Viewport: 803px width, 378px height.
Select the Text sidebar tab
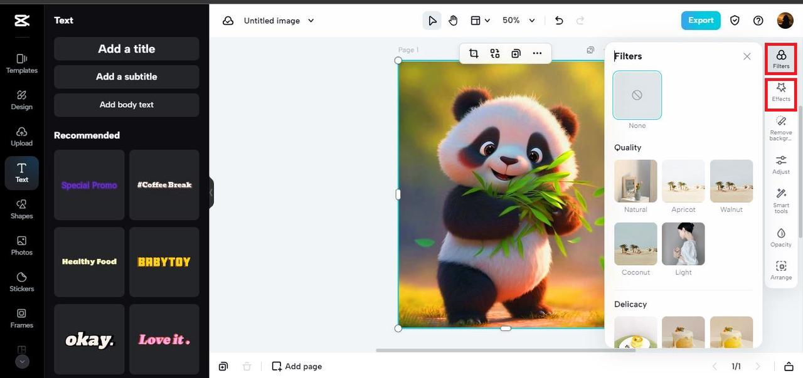[22, 172]
